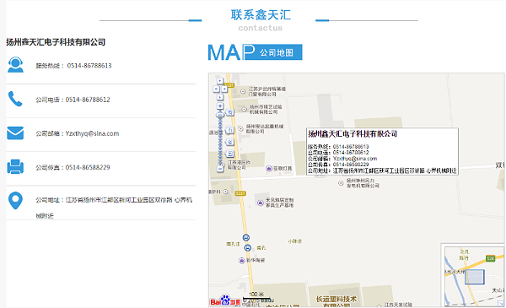Viewport: 506px width, 308px height.
Task: Click the 扬州神州风力发电机 POI marker
Action: tap(341, 183)
